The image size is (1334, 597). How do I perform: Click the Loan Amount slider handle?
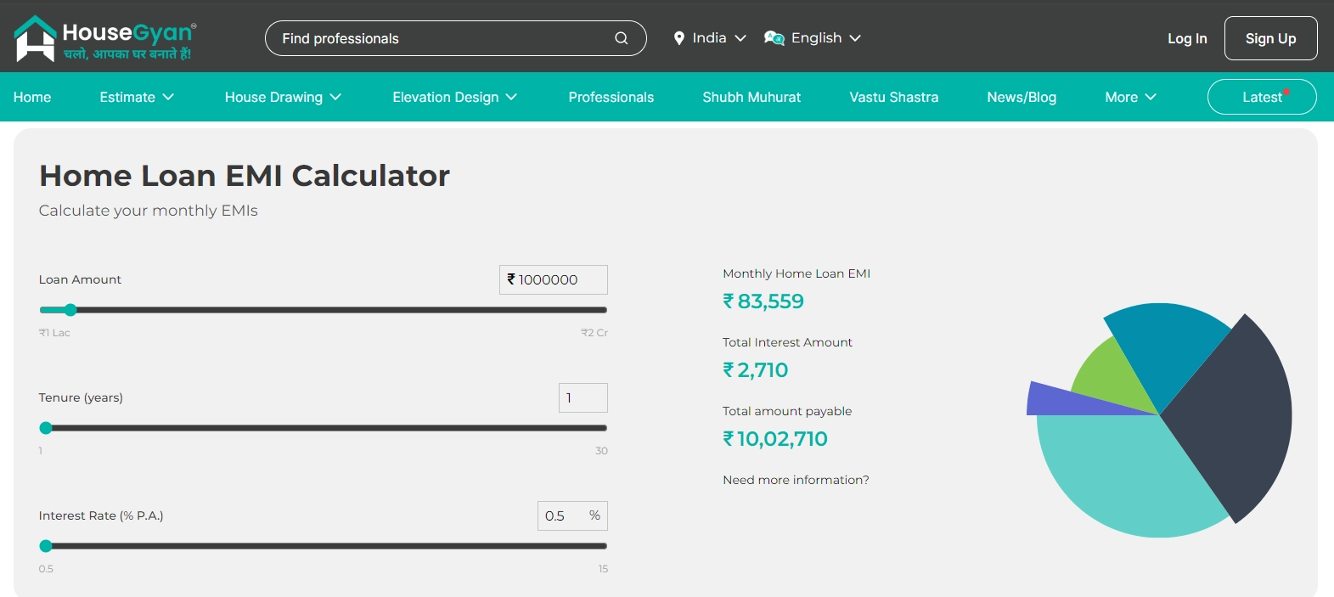70,310
